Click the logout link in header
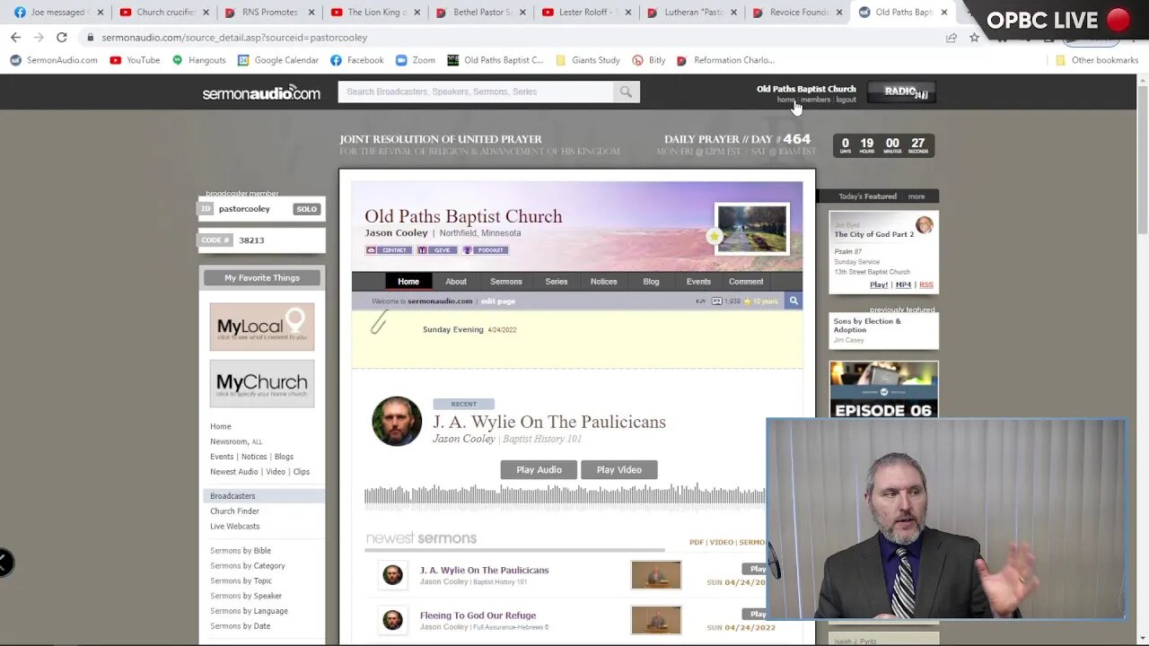Image resolution: width=1149 pixels, height=646 pixels. pyautogui.click(x=846, y=100)
